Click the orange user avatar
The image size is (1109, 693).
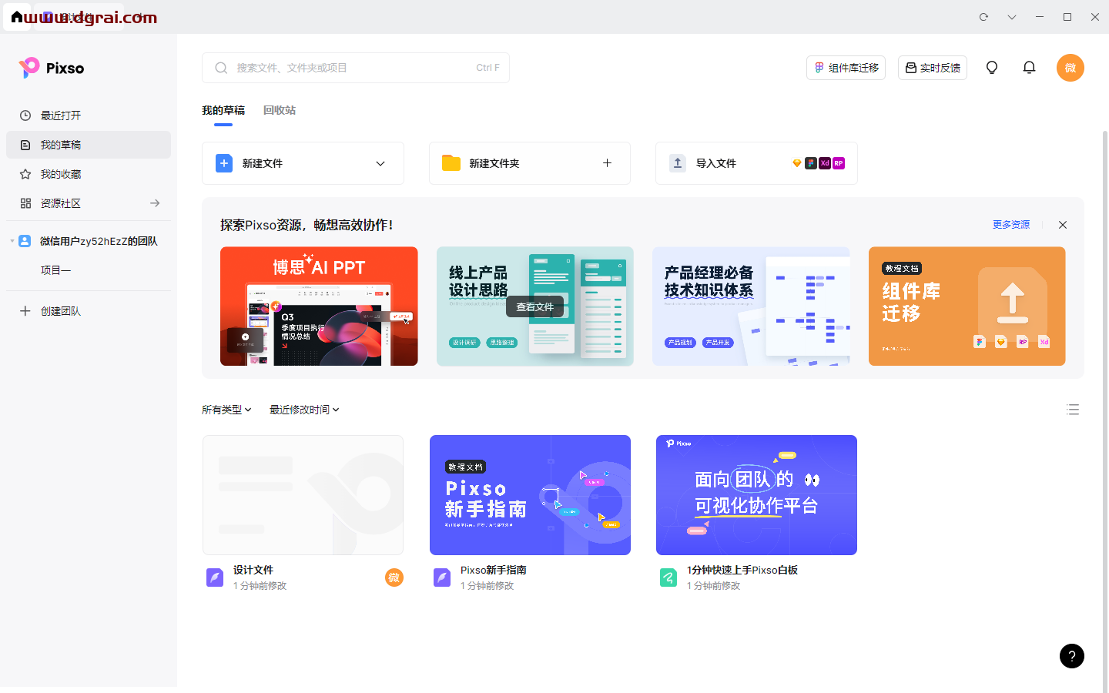pos(1070,68)
